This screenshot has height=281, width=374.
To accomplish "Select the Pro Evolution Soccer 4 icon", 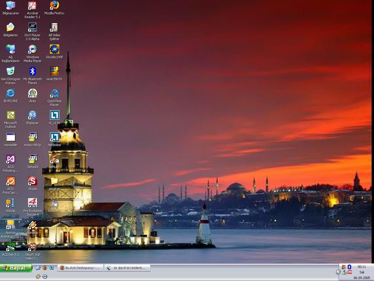I will (x=32, y=203).
